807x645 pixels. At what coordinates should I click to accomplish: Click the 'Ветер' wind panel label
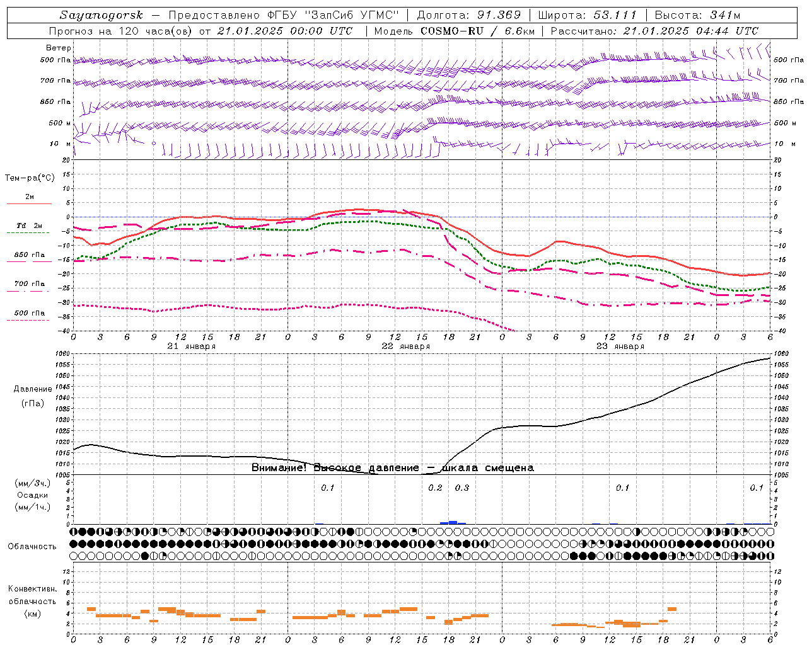coord(59,48)
